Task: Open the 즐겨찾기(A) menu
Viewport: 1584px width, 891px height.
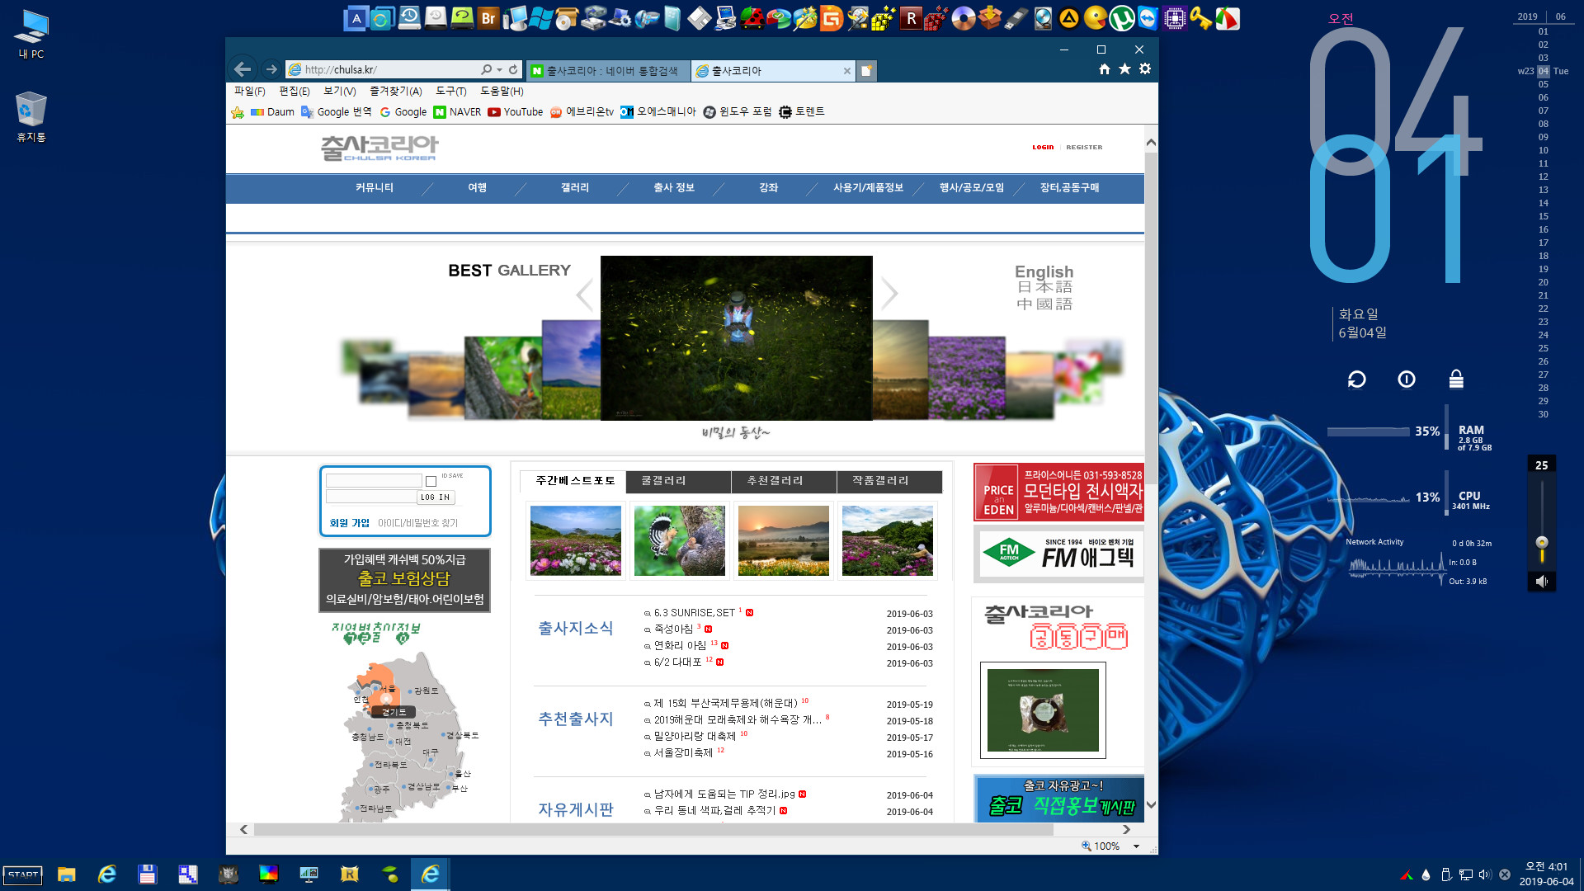Action: click(x=396, y=92)
